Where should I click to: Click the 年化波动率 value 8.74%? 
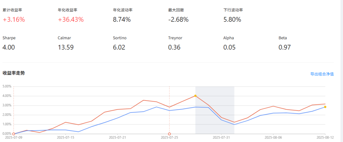(x=122, y=20)
